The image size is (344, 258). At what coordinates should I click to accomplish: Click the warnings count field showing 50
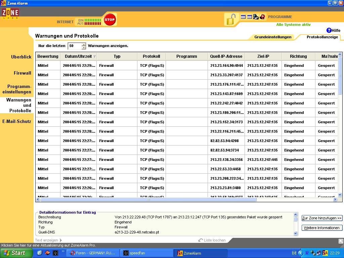coord(75,46)
